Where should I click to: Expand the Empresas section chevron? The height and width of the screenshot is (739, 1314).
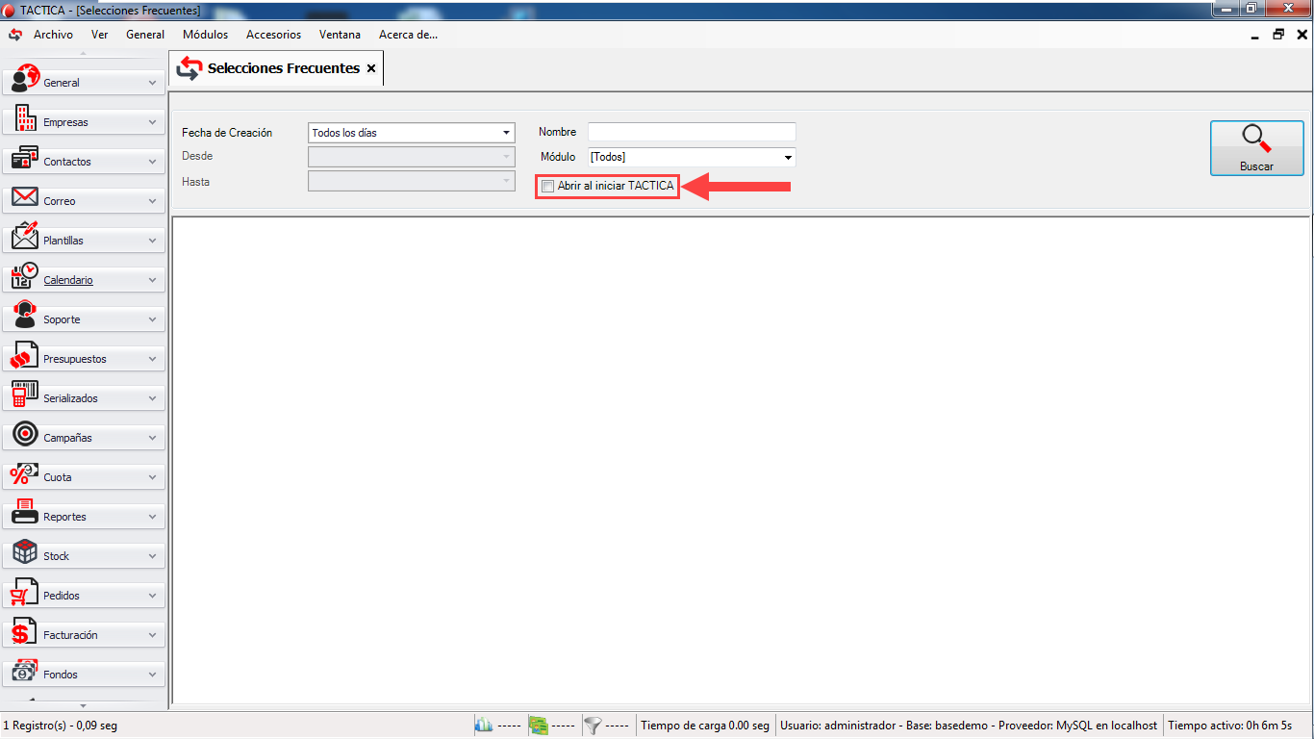pos(152,122)
